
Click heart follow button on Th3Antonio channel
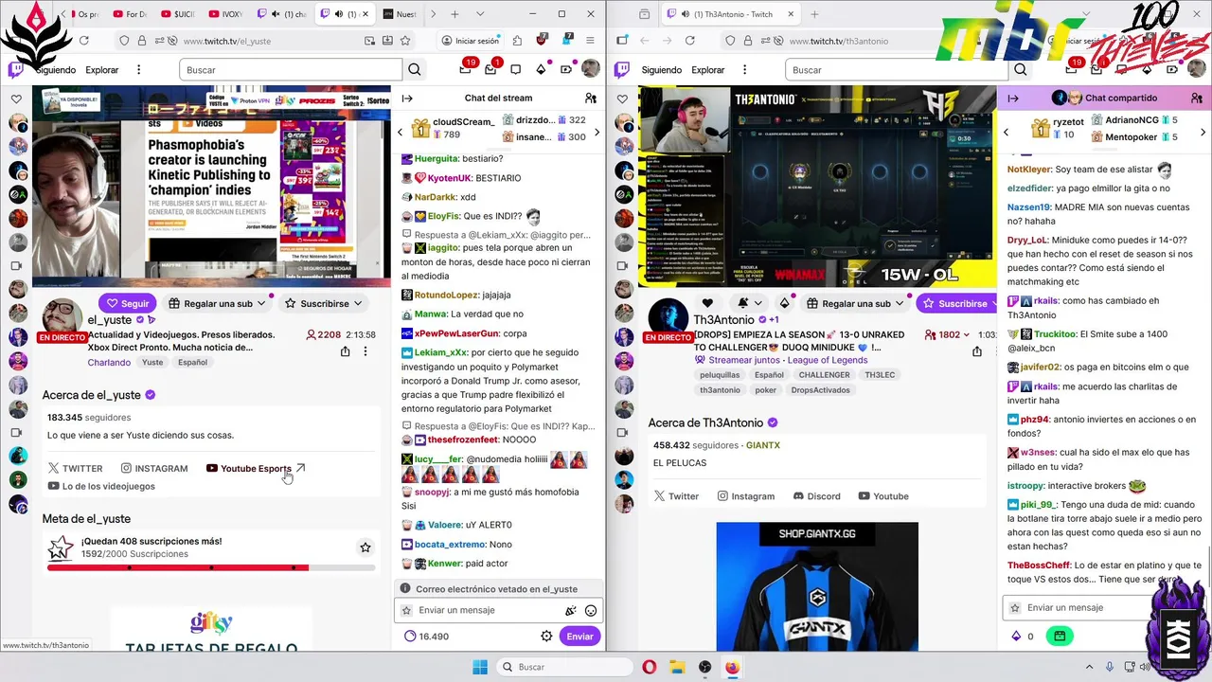(x=707, y=303)
